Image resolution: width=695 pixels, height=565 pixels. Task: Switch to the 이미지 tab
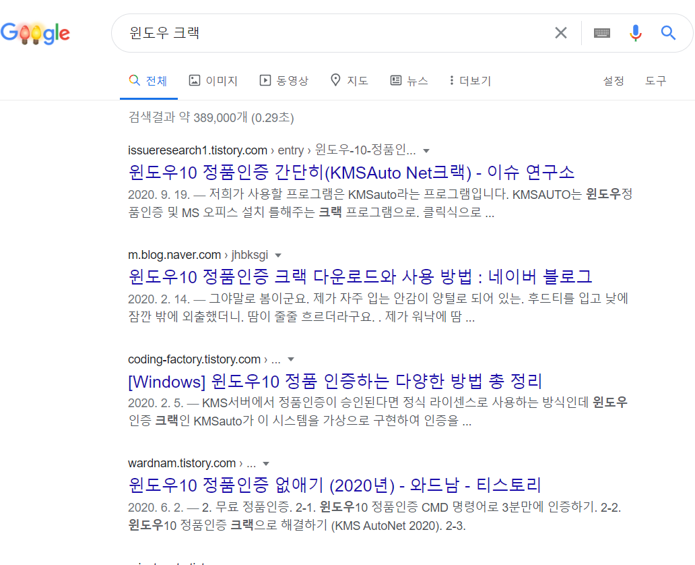(213, 81)
